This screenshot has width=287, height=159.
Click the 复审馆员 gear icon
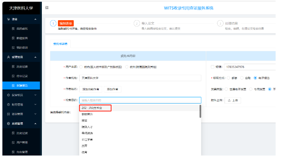(x=9, y=95)
